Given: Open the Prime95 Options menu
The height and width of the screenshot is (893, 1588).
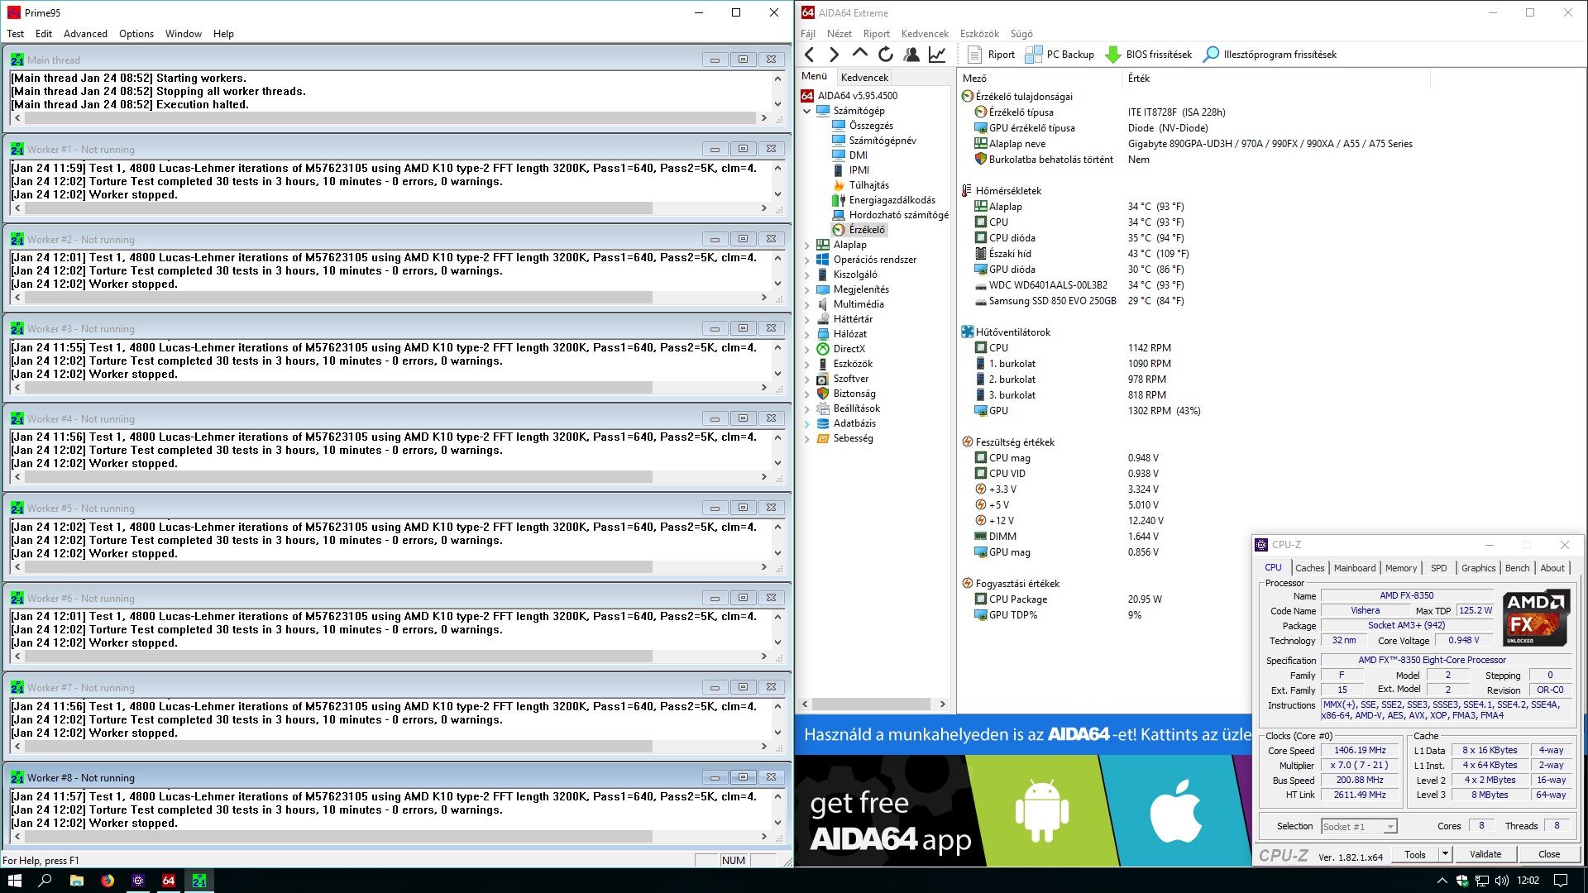Looking at the screenshot, I should (x=136, y=34).
